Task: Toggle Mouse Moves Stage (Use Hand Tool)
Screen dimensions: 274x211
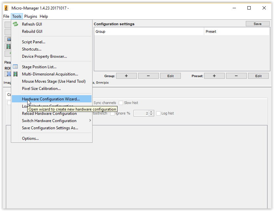Action: 52,81
